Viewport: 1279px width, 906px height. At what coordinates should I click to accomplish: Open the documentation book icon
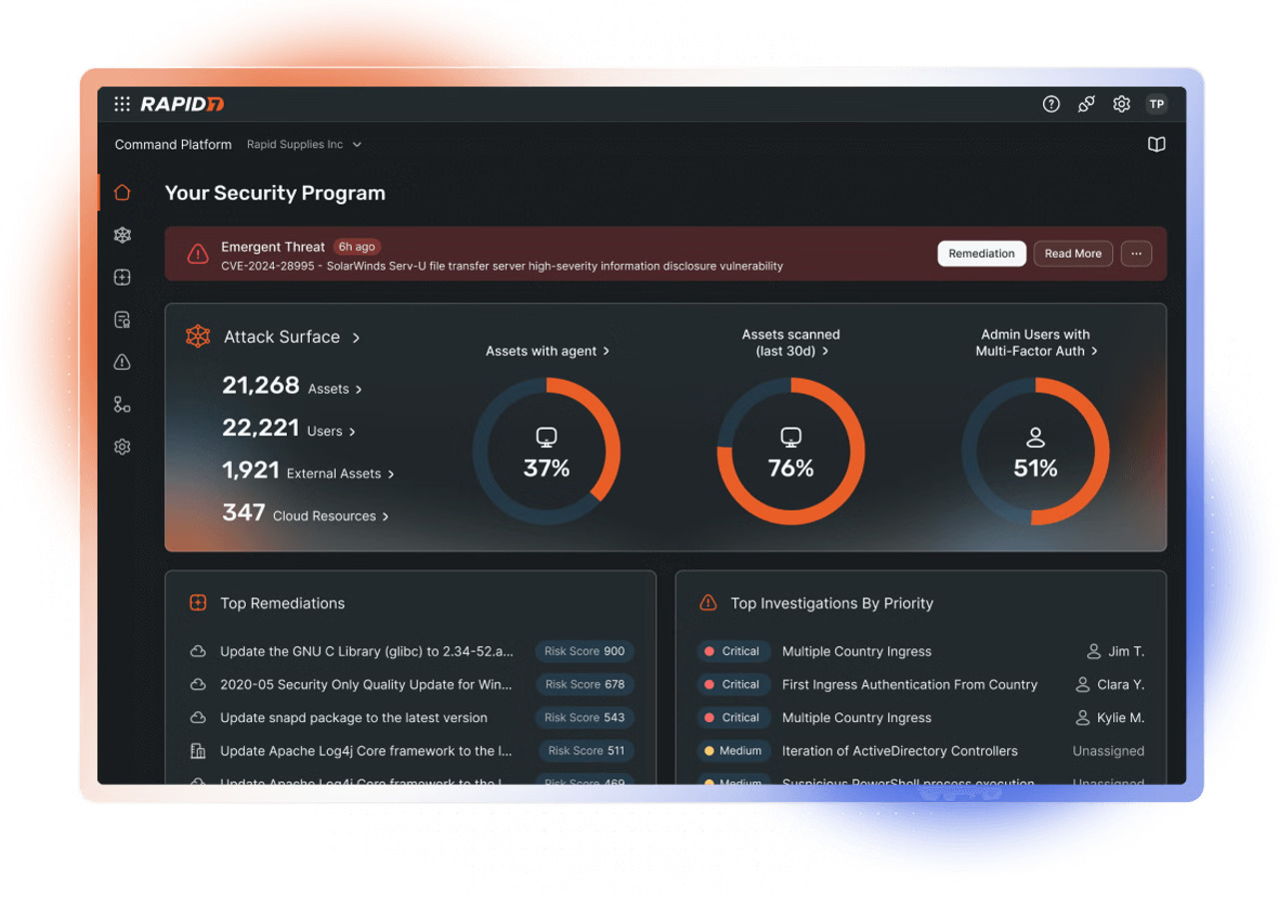click(x=1156, y=145)
